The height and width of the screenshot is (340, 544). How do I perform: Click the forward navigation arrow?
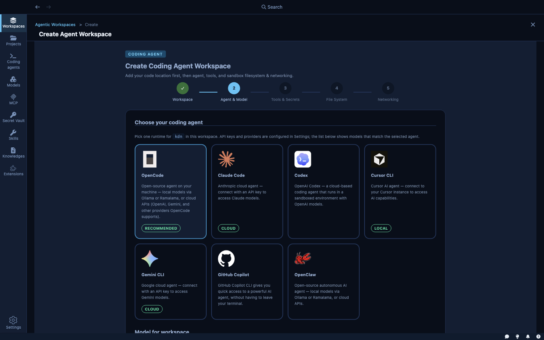[48, 7]
